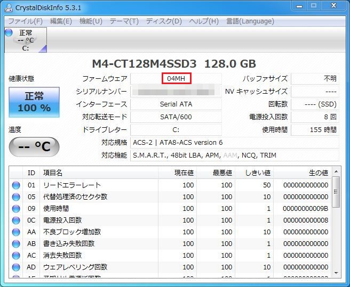Image resolution: width=350 pixels, height=287 pixels.
Task: Click the しきい値 column header
Action: [254, 173]
